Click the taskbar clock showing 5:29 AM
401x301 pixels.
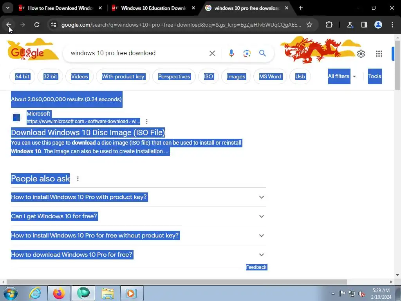coord(381,294)
